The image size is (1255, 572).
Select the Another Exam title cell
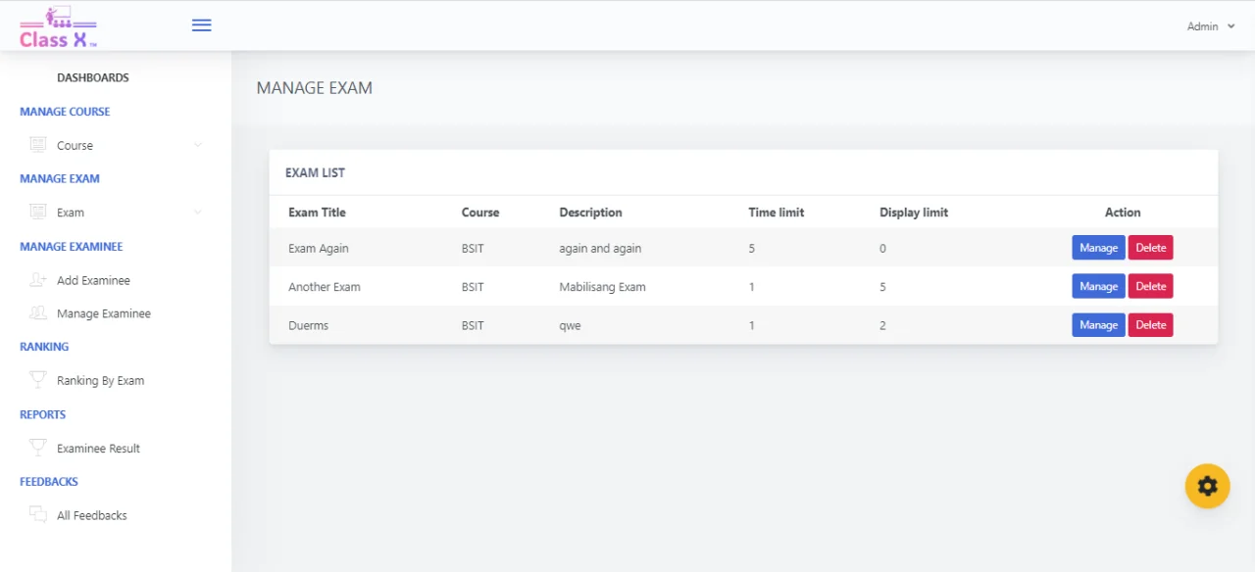325,287
